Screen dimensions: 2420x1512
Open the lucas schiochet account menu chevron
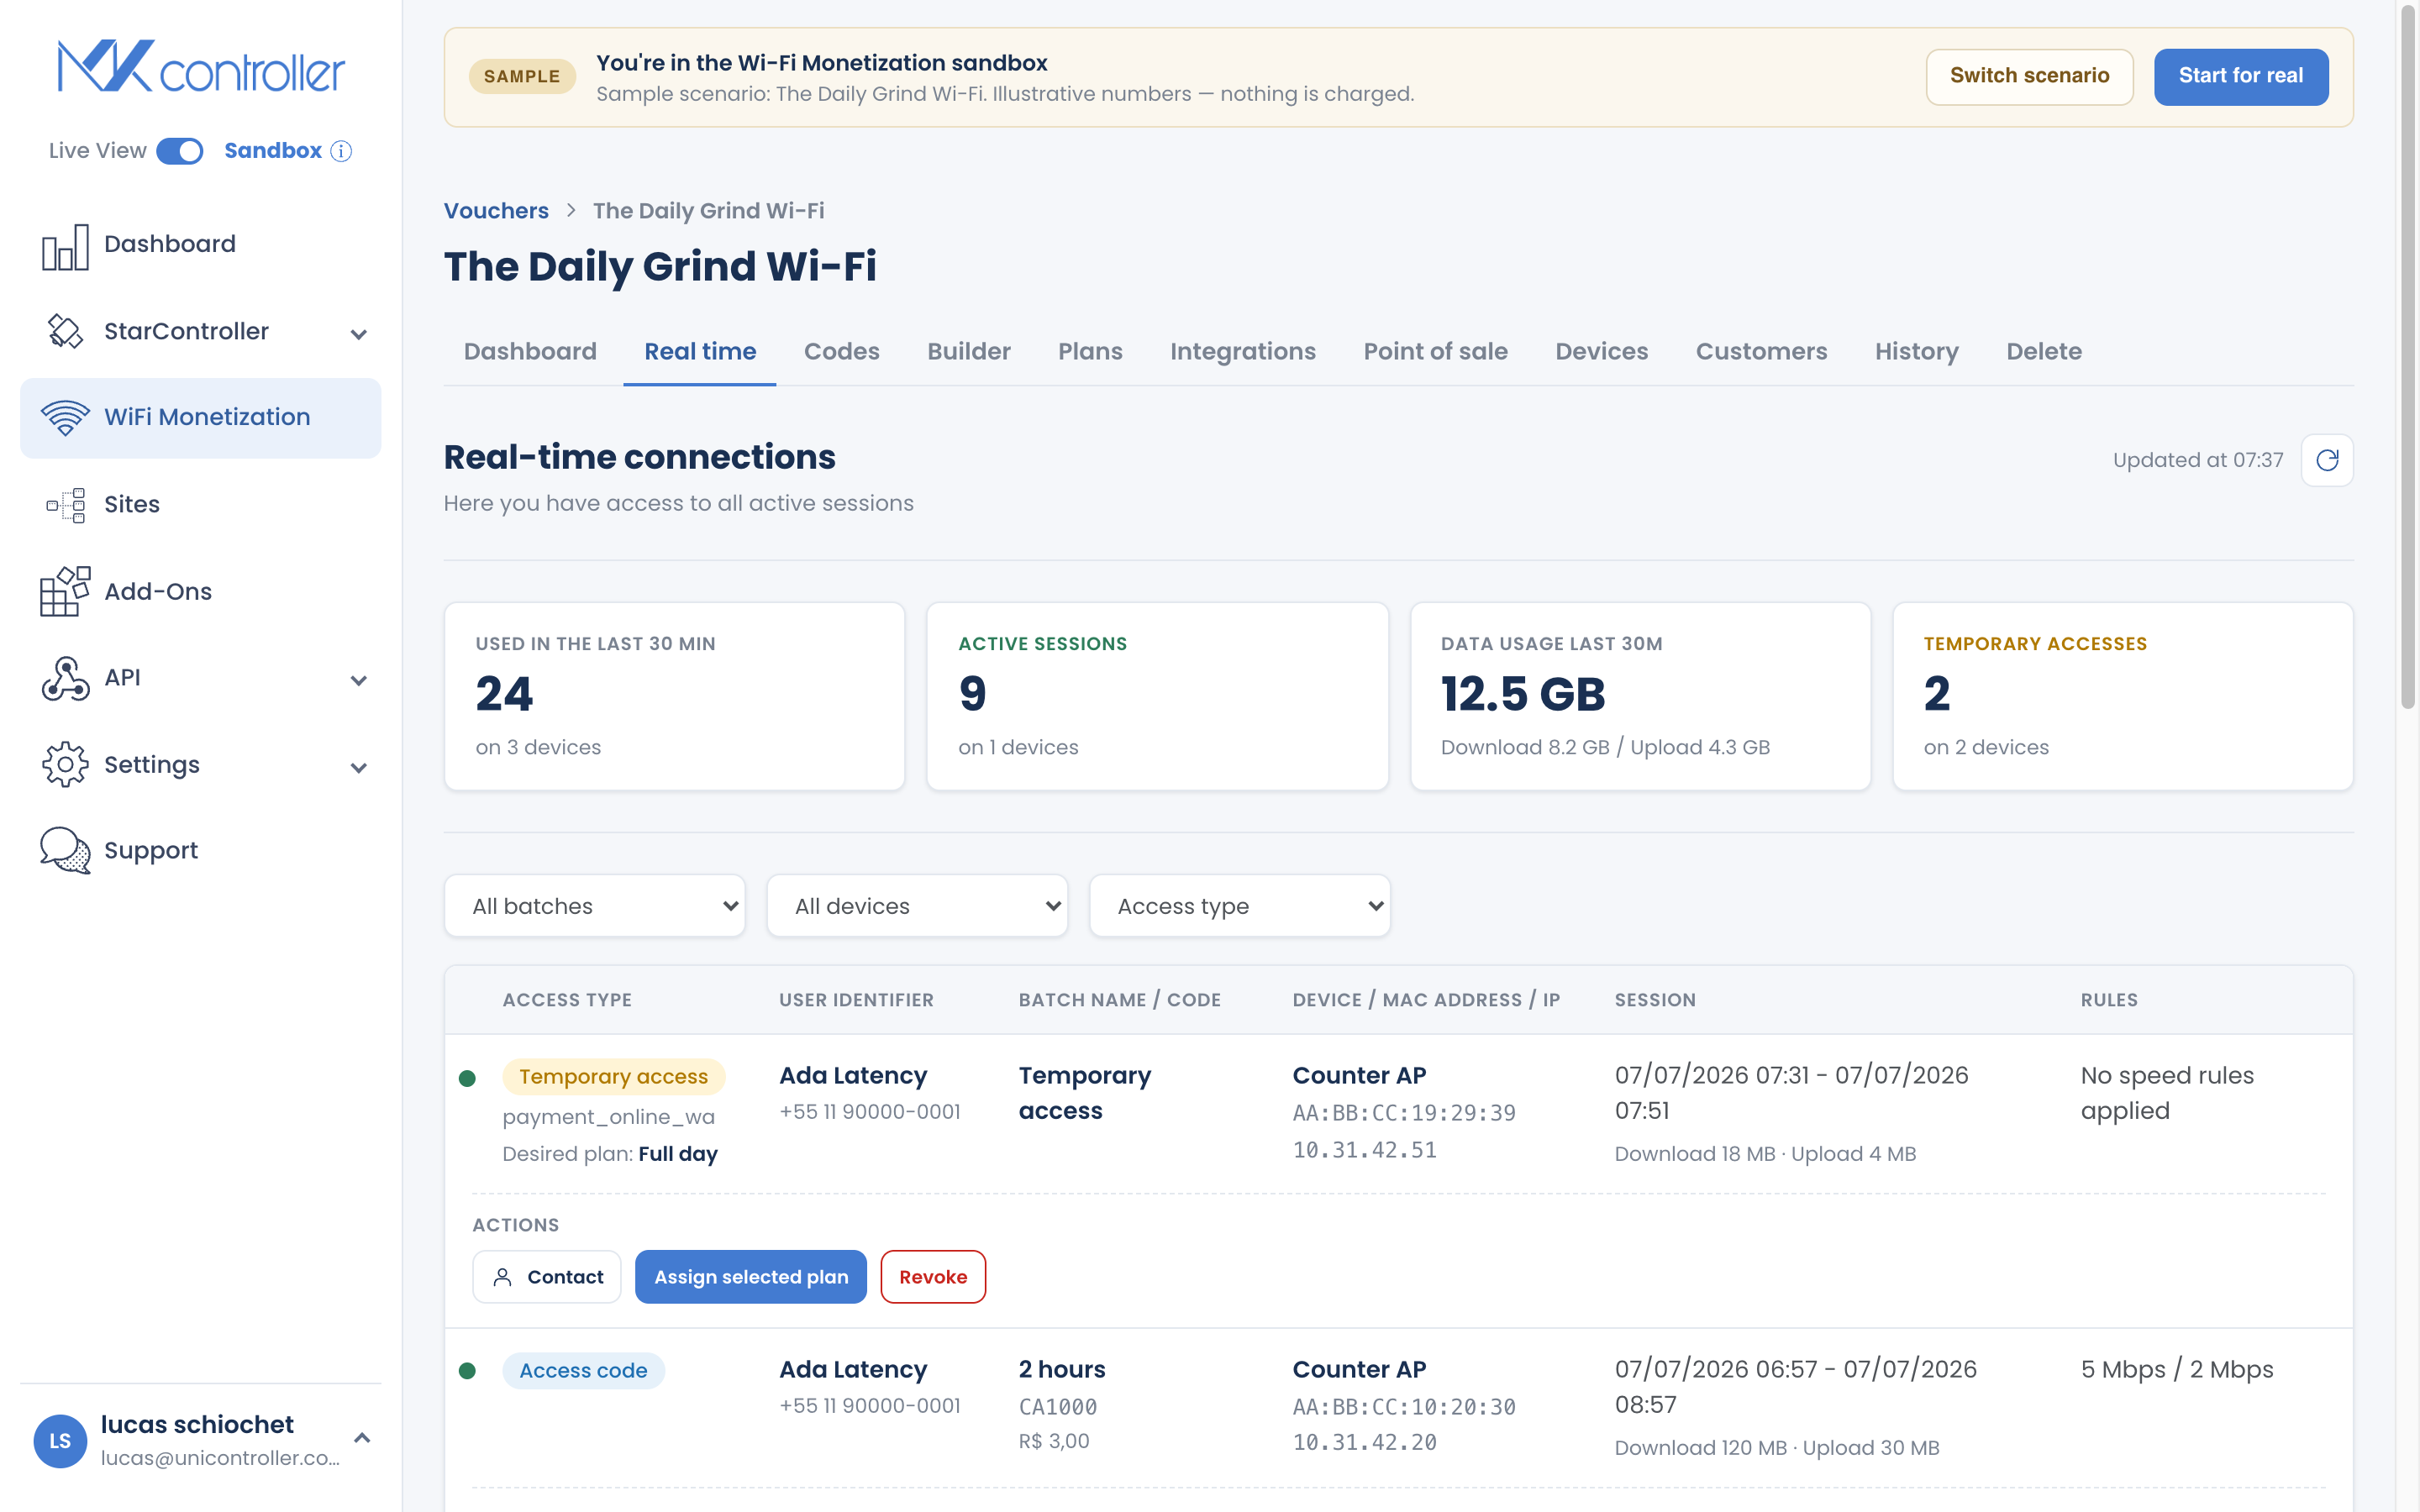click(362, 1438)
